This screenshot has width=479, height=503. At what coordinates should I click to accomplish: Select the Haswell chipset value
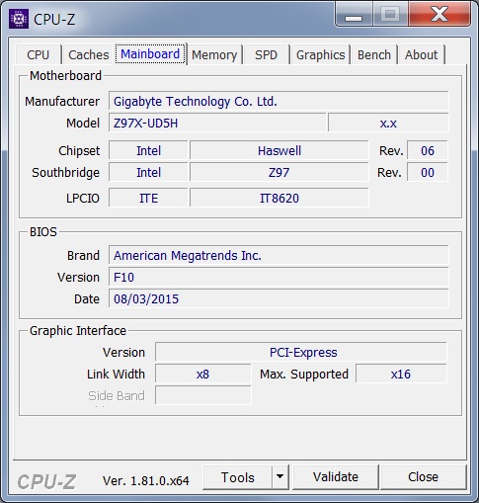[279, 150]
